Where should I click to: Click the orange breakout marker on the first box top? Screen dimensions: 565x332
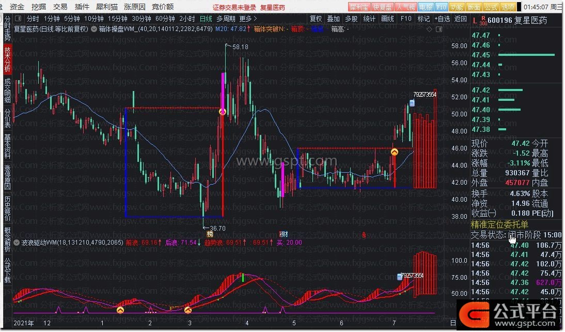223,112
